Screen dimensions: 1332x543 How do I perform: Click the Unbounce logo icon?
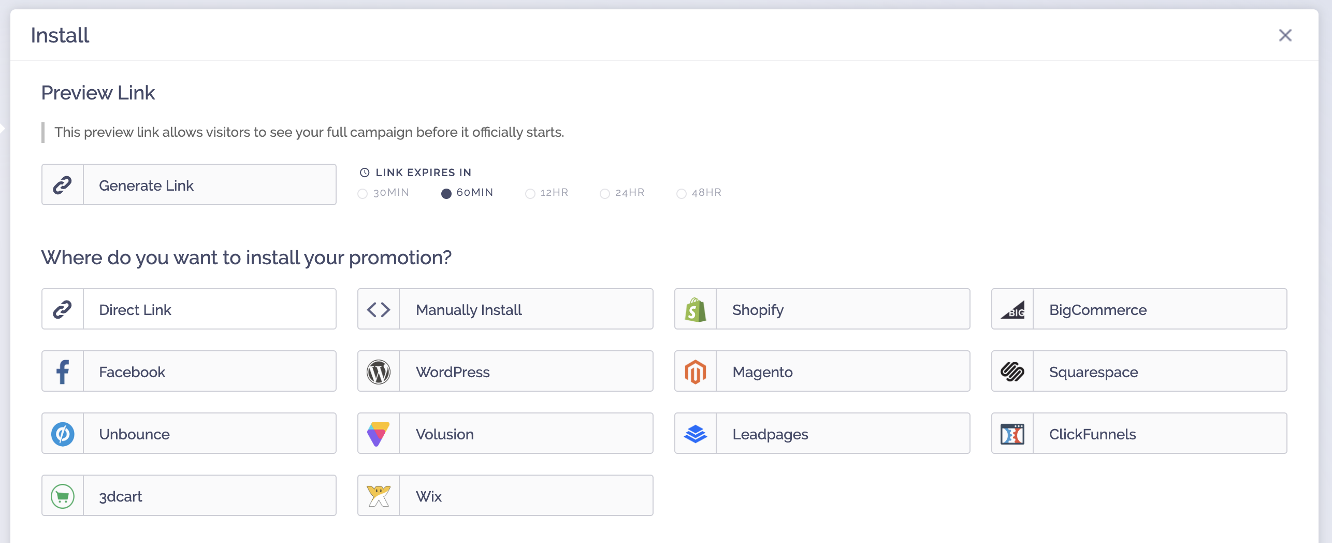coord(63,434)
